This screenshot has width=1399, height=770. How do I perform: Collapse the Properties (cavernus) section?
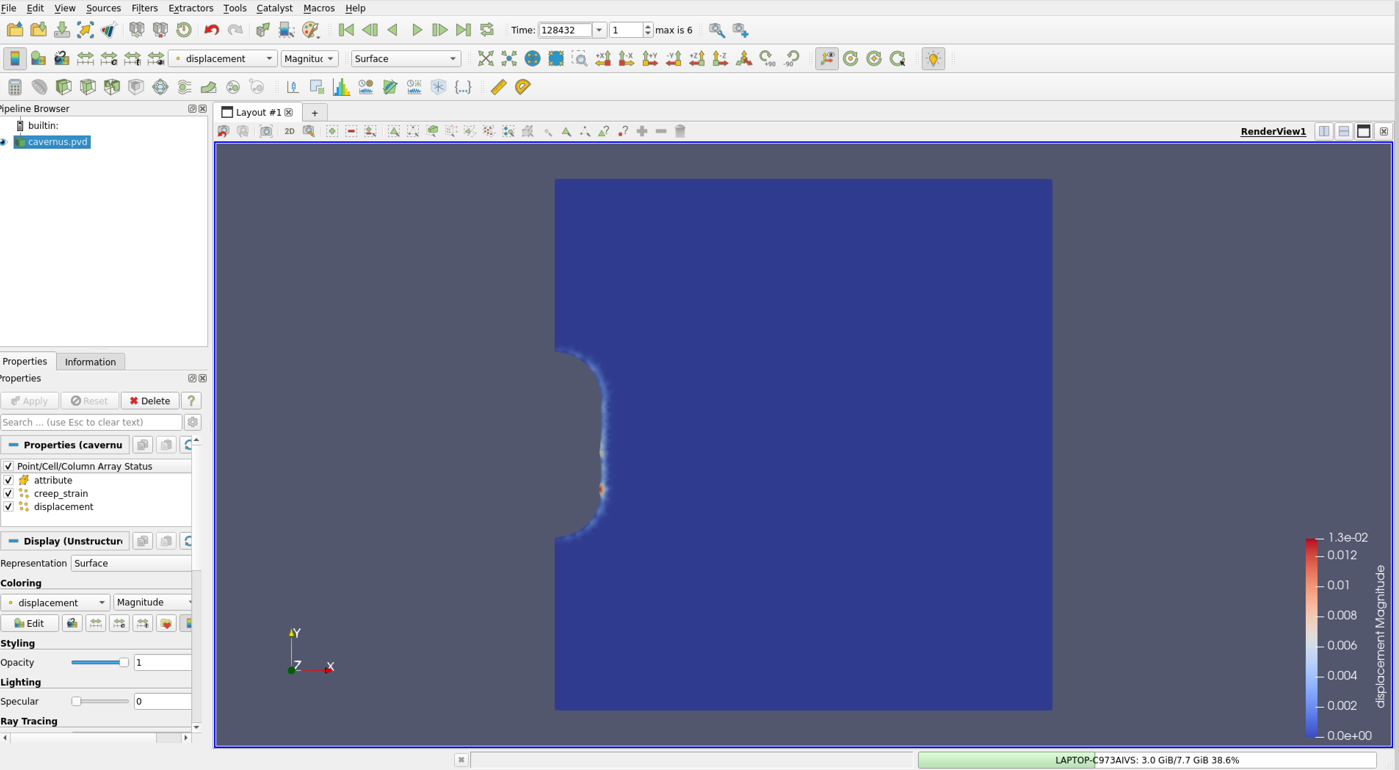pyautogui.click(x=65, y=445)
